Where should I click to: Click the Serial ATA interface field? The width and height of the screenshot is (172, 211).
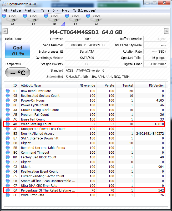tap(87, 52)
